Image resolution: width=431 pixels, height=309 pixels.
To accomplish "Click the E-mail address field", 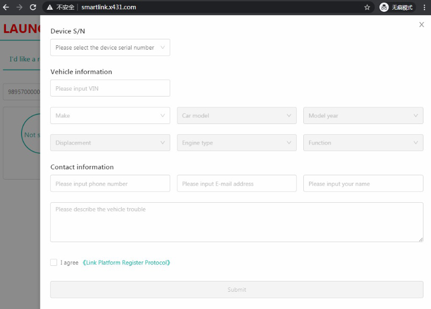I will (x=237, y=183).
